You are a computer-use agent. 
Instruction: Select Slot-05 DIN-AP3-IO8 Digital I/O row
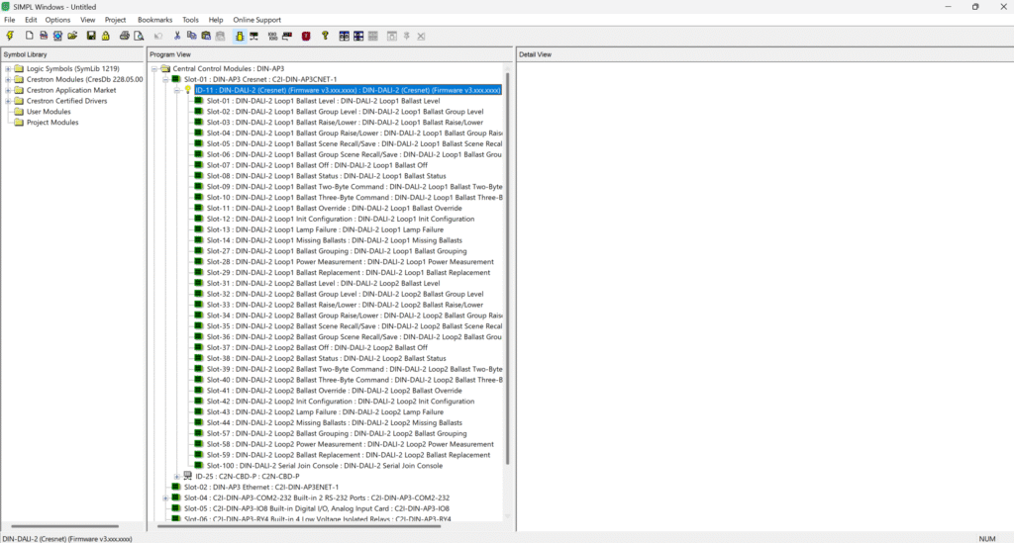point(316,508)
